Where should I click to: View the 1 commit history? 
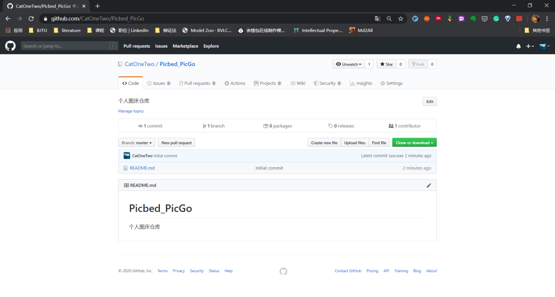pos(150,126)
